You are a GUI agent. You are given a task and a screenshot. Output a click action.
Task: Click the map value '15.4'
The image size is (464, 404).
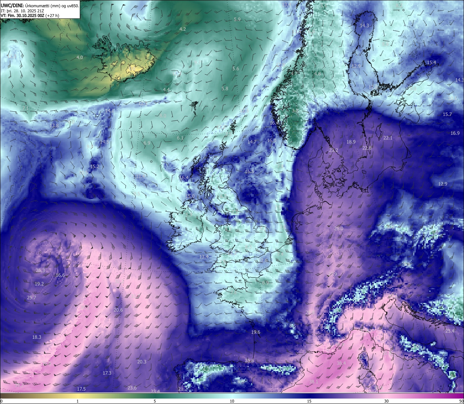click(431, 62)
